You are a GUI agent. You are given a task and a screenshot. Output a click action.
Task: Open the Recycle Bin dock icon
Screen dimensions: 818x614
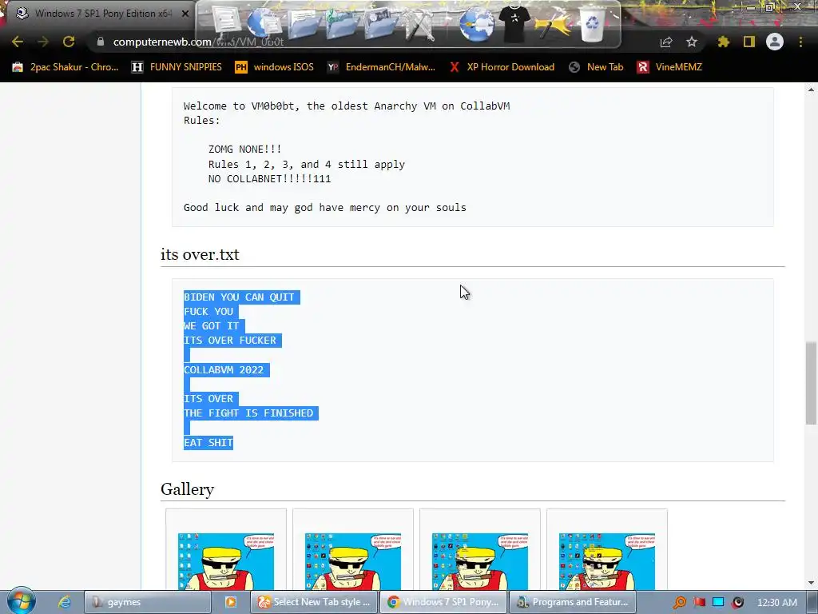pyautogui.click(x=593, y=24)
